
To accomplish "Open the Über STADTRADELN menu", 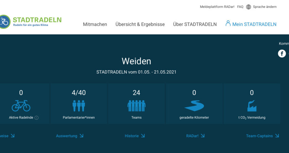I will [x=195, y=24].
